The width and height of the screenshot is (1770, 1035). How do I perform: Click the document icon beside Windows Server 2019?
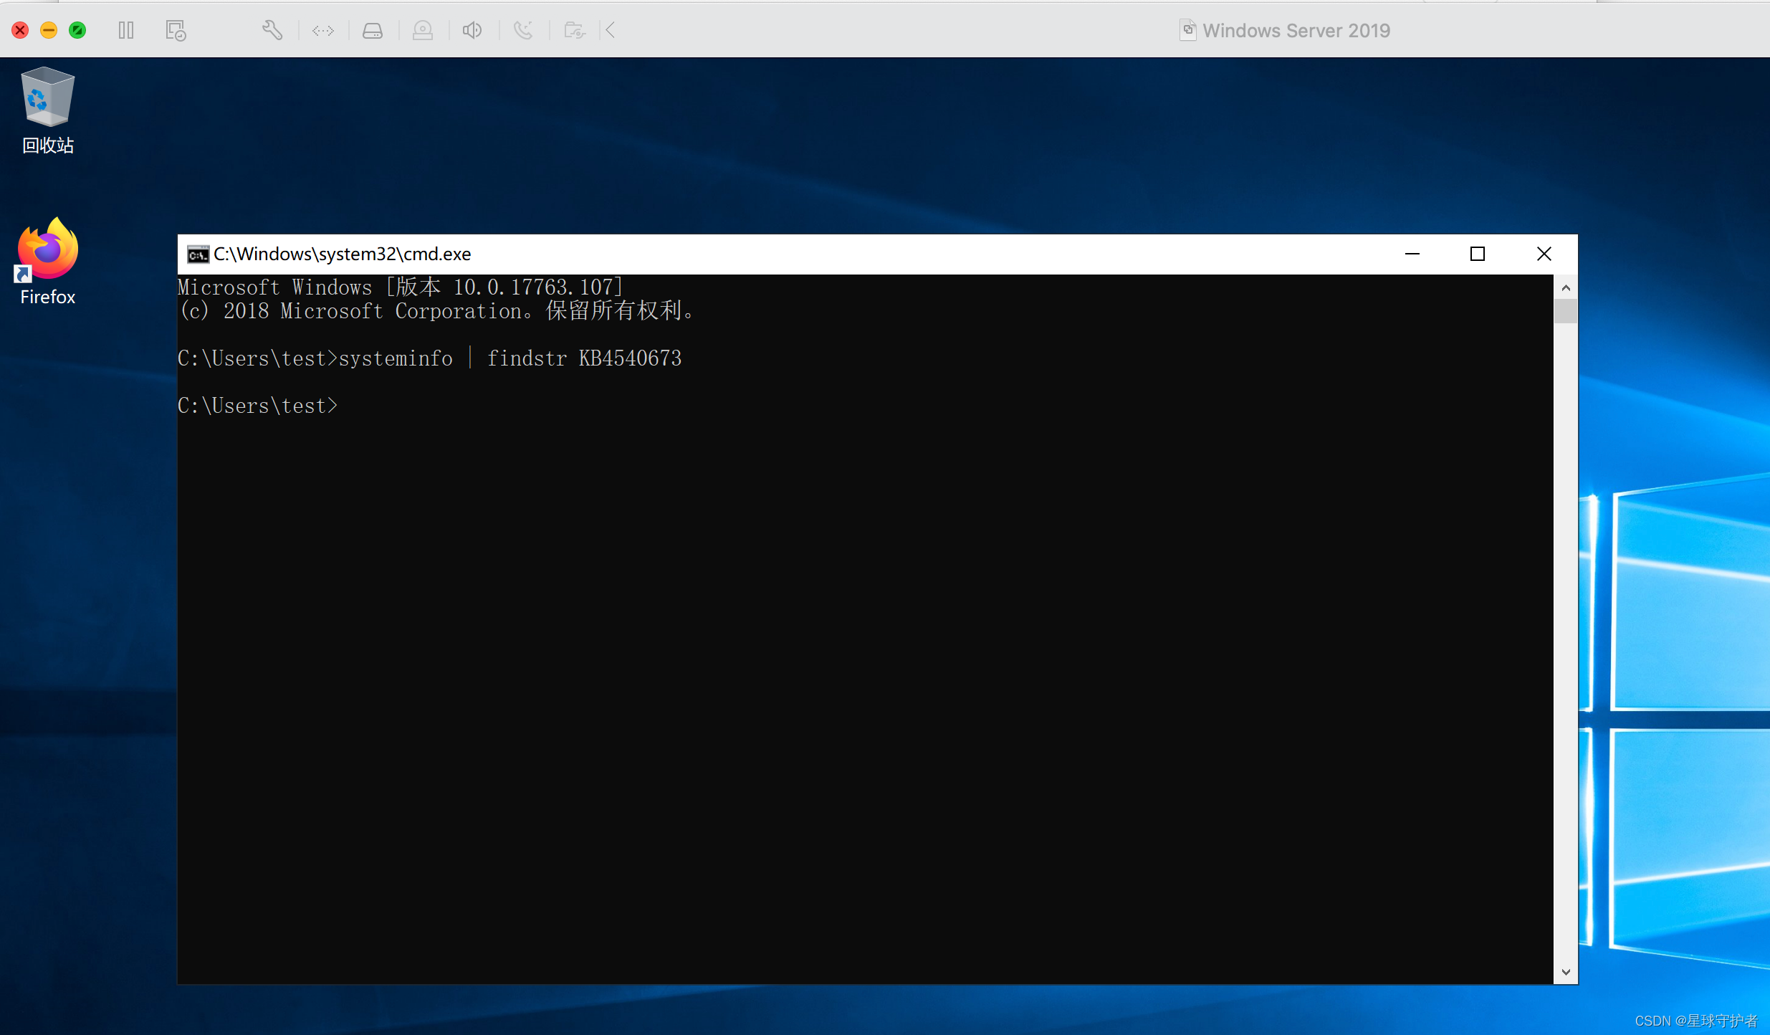(1187, 30)
